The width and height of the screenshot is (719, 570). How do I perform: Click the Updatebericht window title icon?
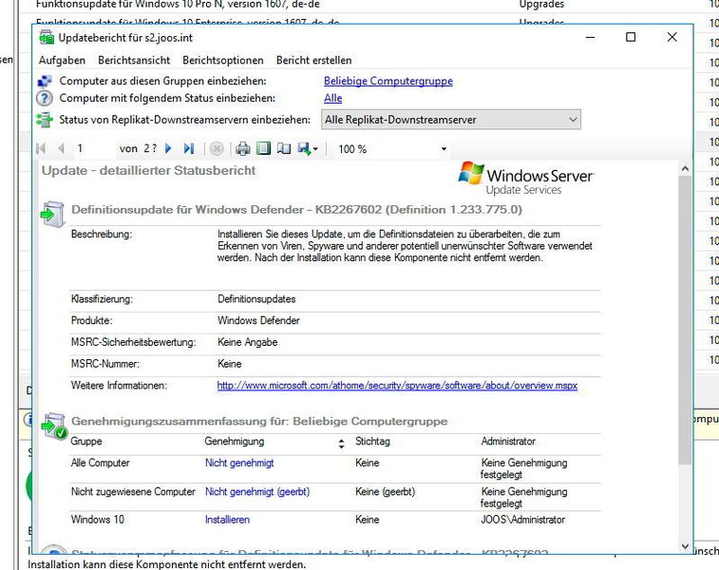click(47, 37)
